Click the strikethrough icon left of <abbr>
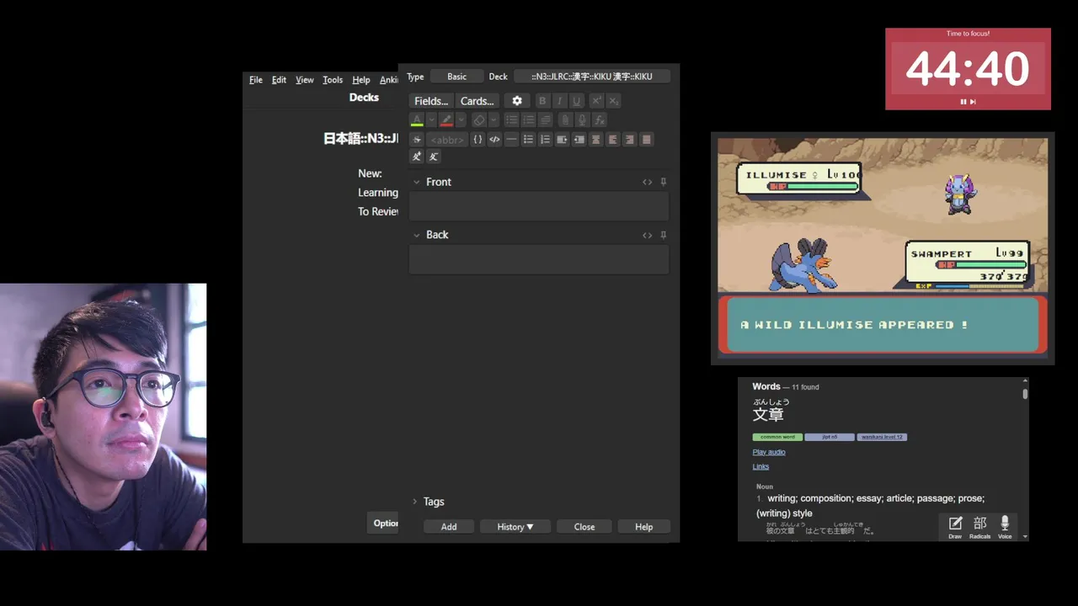The height and width of the screenshot is (606, 1078). (416, 140)
